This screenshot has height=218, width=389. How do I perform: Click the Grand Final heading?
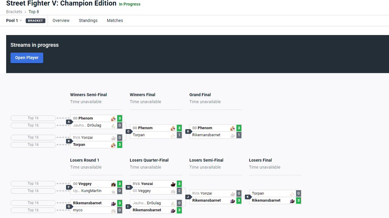200,95
